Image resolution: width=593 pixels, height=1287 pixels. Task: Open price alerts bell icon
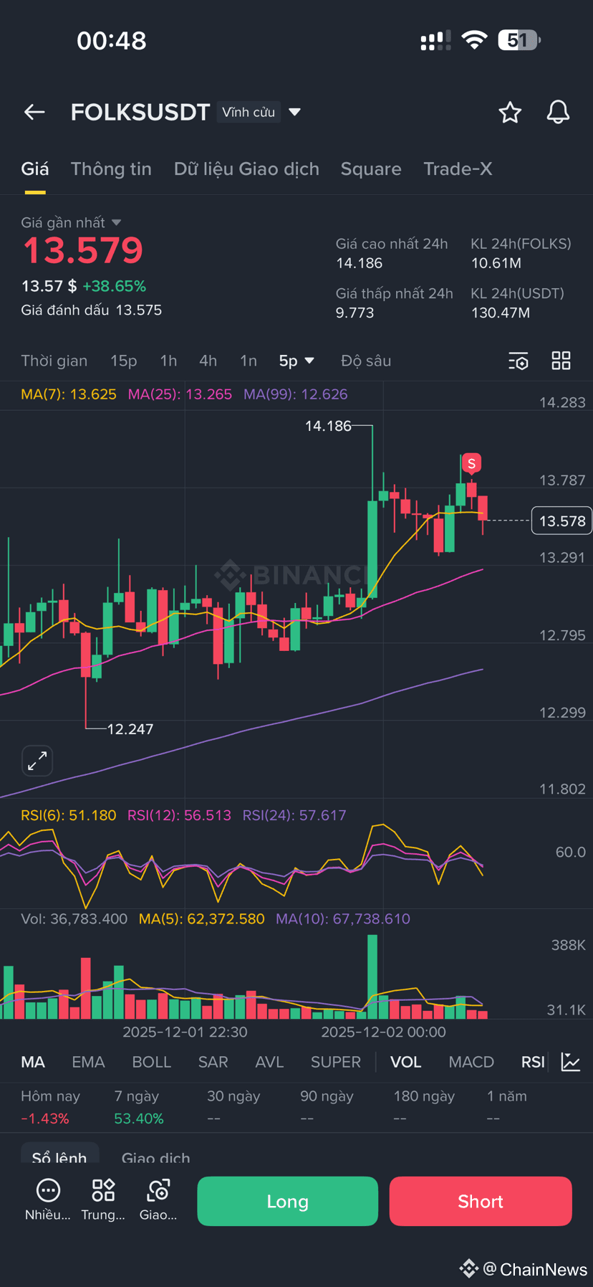click(558, 113)
